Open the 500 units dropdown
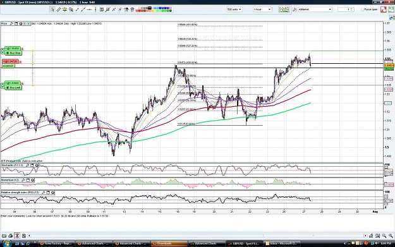 coord(234,9)
